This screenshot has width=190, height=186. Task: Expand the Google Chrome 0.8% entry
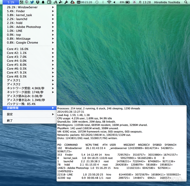point(29,42)
